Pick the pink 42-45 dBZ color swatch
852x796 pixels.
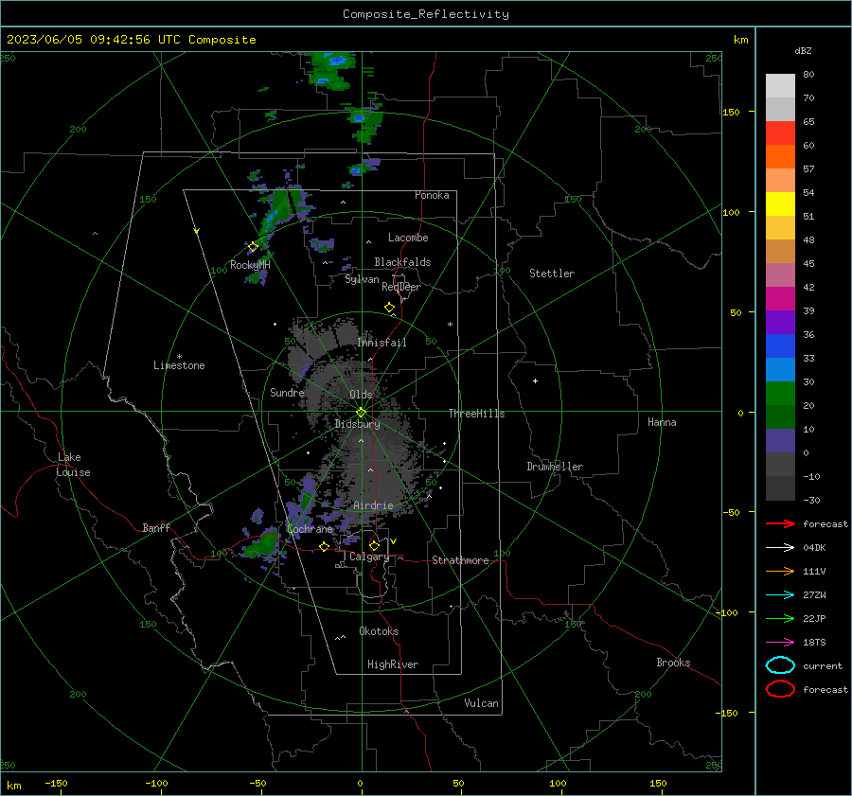[x=780, y=275]
